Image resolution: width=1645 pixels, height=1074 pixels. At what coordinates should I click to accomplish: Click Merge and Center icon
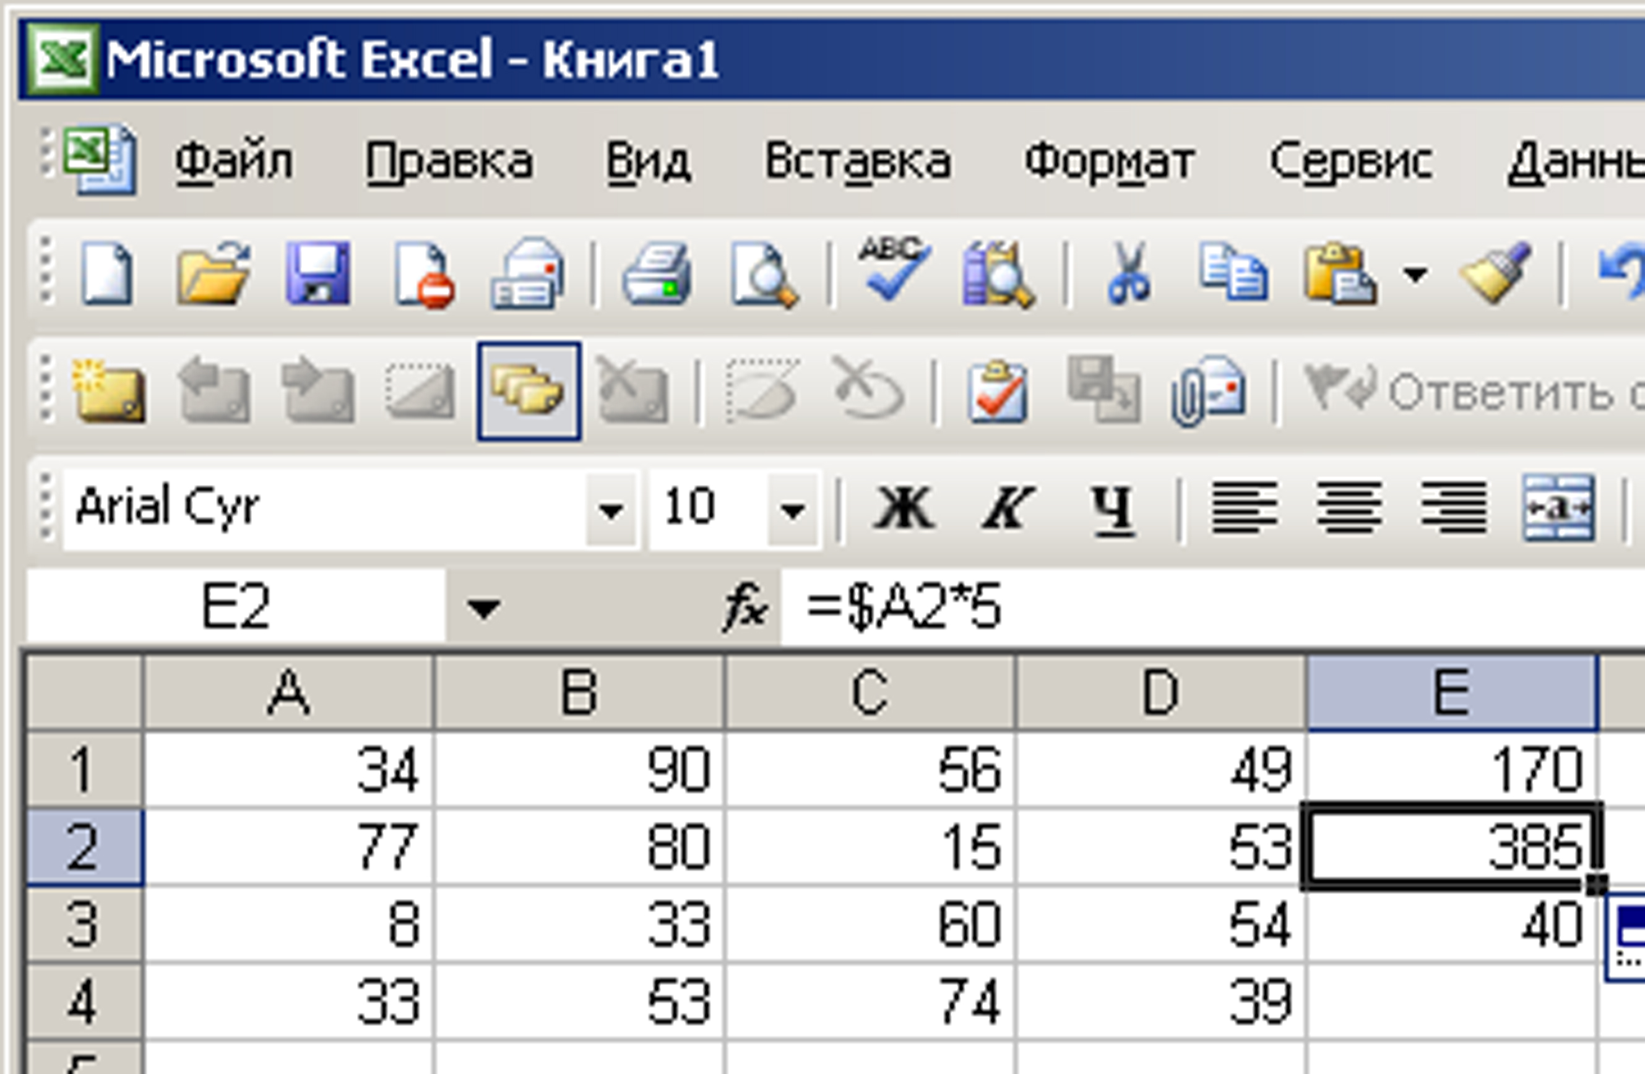click(1558, 508)
